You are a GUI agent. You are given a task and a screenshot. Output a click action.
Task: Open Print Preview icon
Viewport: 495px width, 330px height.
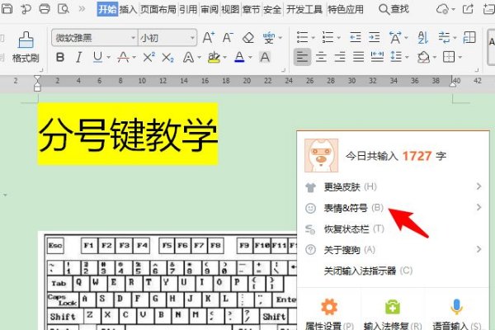[64, 8]
